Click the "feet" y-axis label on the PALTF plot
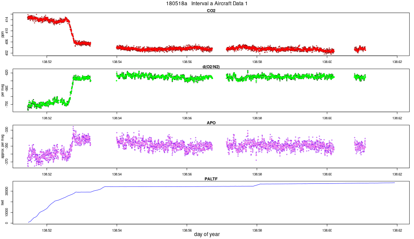 [2, 202]
